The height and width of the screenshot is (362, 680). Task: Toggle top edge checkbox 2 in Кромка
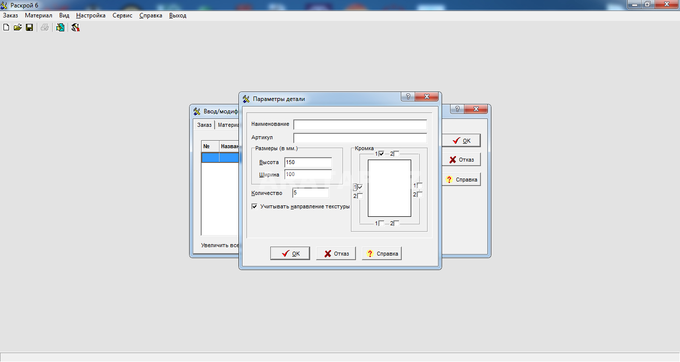click(x=396, y=154)
